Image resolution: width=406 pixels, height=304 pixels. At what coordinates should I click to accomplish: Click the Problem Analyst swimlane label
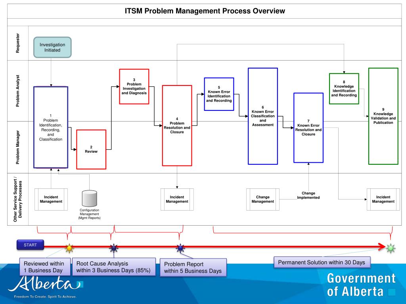17,91
